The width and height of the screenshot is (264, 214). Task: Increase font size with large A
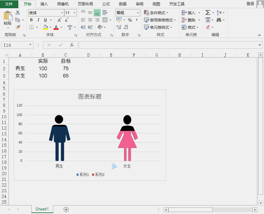(60, 20)
